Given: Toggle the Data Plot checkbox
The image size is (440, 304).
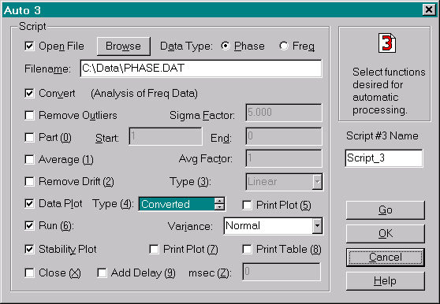Looking at the screenshot, I should click(29, 203).
